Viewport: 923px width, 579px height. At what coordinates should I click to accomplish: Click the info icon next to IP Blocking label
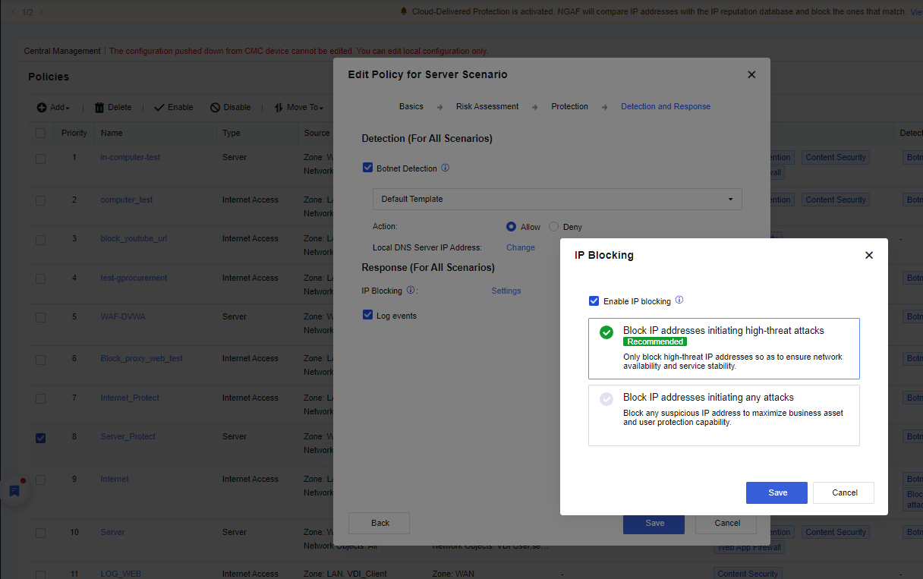(x=411, y=290)
